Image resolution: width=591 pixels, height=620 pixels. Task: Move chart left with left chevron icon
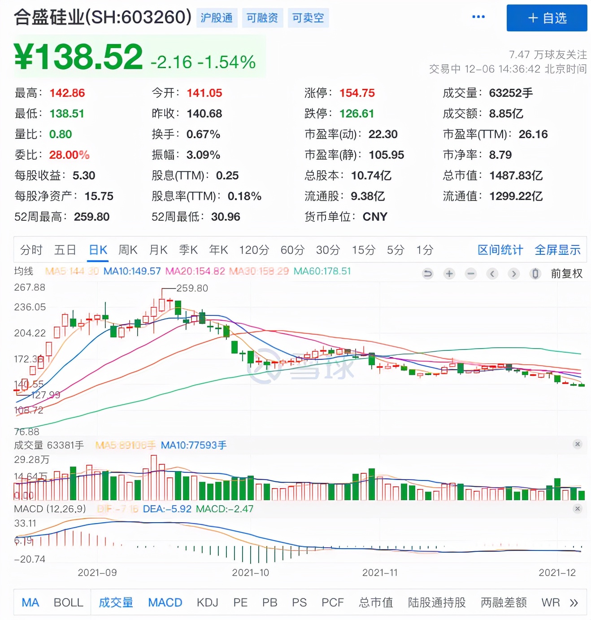(492, 273)
